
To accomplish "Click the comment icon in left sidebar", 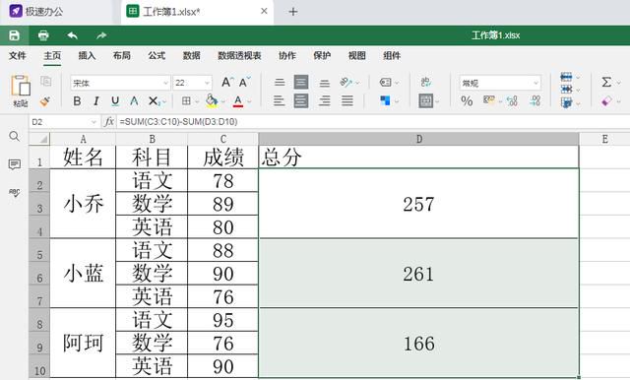I will [x=14, y=164].
